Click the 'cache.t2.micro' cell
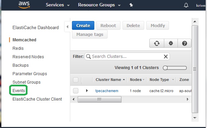 pyautogui.click(x=161, y=91)
